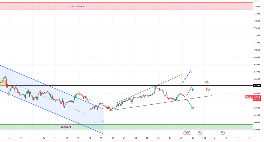Click date 25 on the time axis
This screenshot has height=142, width=264.
[147, 138]
